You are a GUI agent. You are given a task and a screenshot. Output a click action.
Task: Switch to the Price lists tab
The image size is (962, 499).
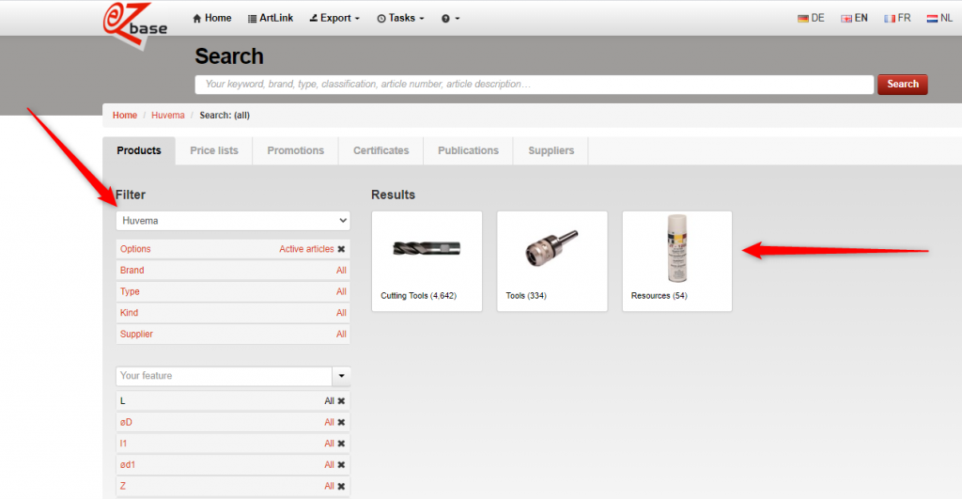coord(214,150)
